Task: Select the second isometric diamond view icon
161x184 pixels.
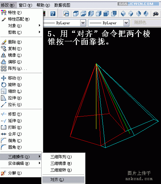Action: click(x=131, y=14)
